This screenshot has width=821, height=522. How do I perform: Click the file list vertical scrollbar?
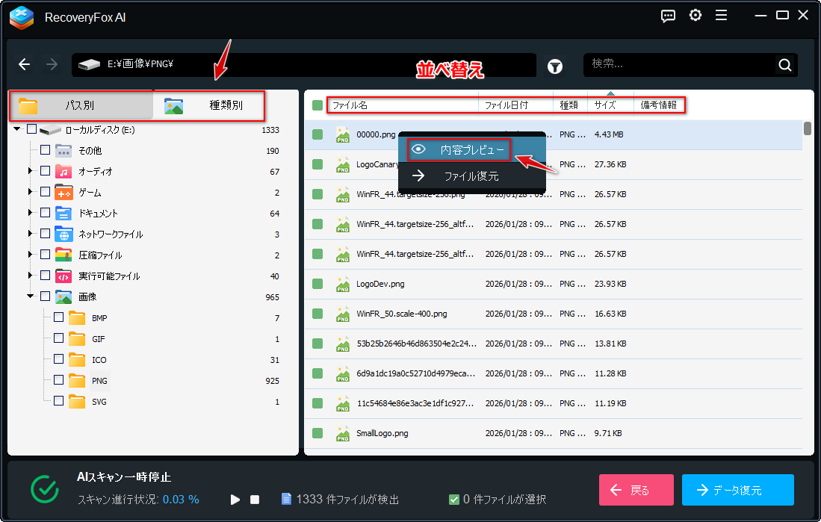pos(808,128)
